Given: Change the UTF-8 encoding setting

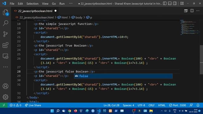Looking at the screenshot, I should point(141,105).
